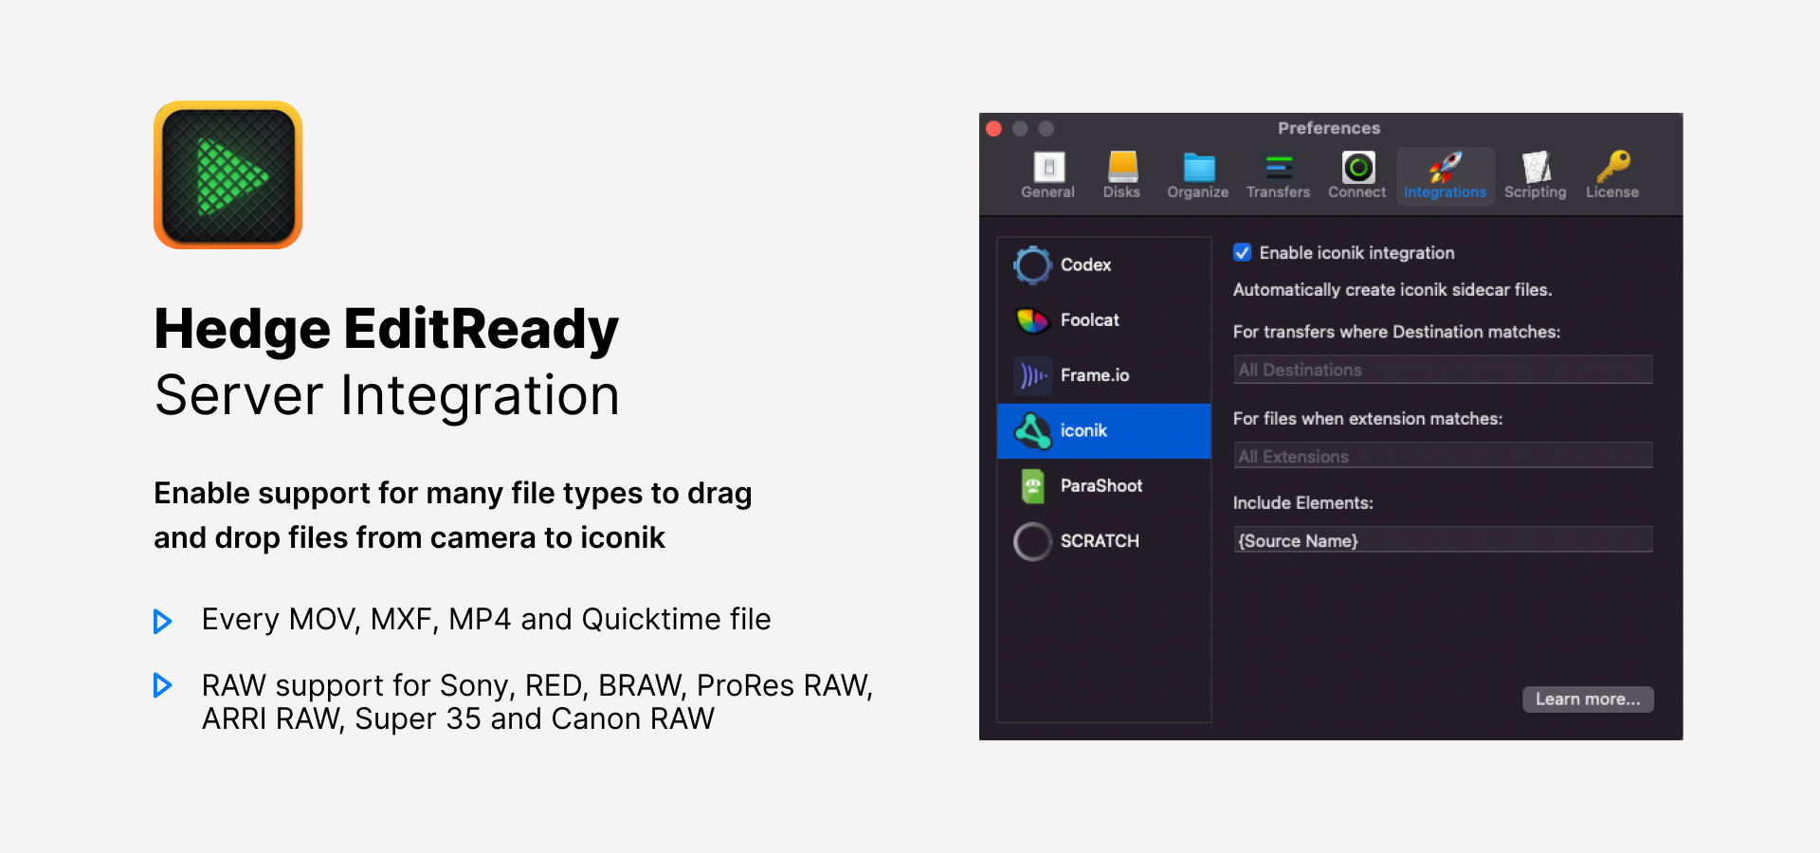Screen dimensions: 1820x853
Task: Click the Integrations rocket tab
Action: [x=1445, y=175]
